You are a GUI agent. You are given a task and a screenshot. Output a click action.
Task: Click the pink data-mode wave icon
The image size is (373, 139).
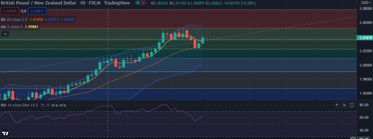tap(144, 3)
